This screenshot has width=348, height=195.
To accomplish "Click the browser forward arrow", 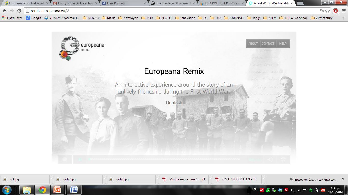I will click(x=12, y=11).
